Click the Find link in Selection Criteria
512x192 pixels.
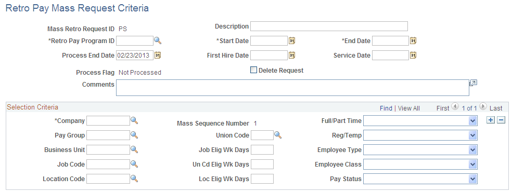[386, 108]
